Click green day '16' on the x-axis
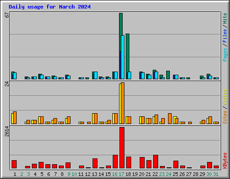 click(115, 174)
